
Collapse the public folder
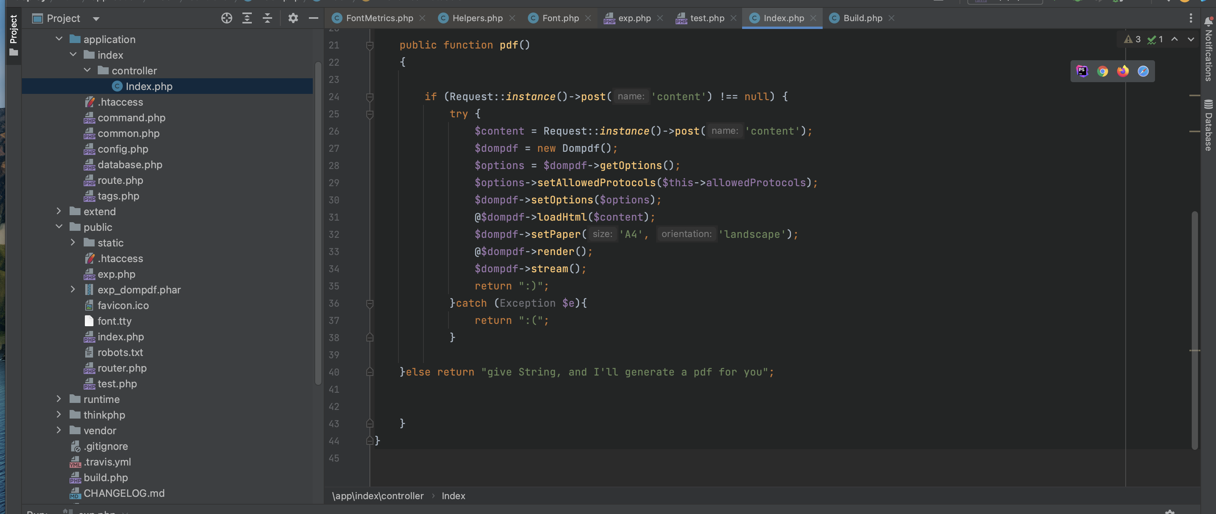(59, 226)
